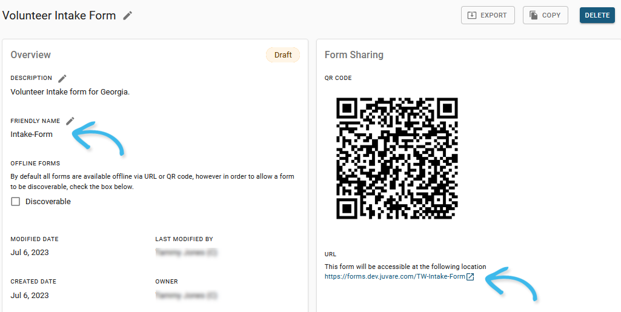Screen dimensions: 621x312
Task: Click the Intake-Form friendly name value
Action: coord(32,134)
